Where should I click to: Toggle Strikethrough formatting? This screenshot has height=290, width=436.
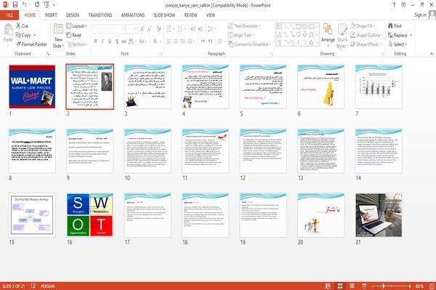124,41
